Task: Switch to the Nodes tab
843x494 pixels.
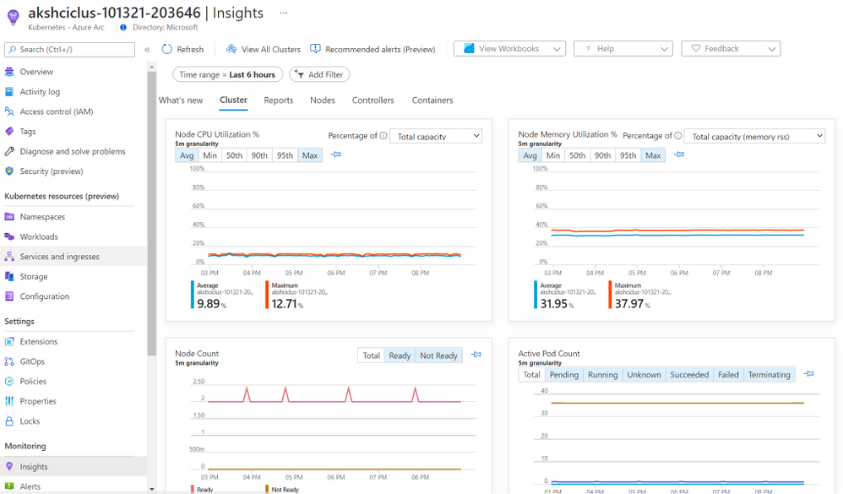Action: [323, 100]
